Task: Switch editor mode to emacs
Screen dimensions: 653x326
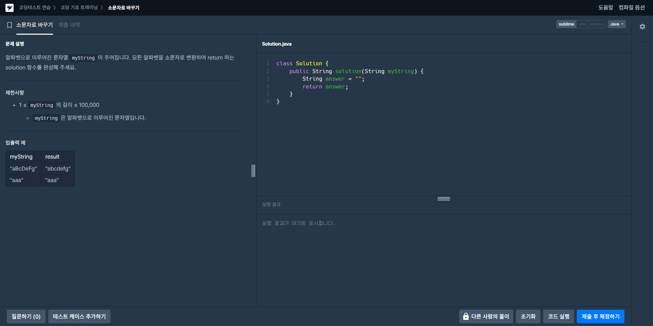Action: [596, 24]
